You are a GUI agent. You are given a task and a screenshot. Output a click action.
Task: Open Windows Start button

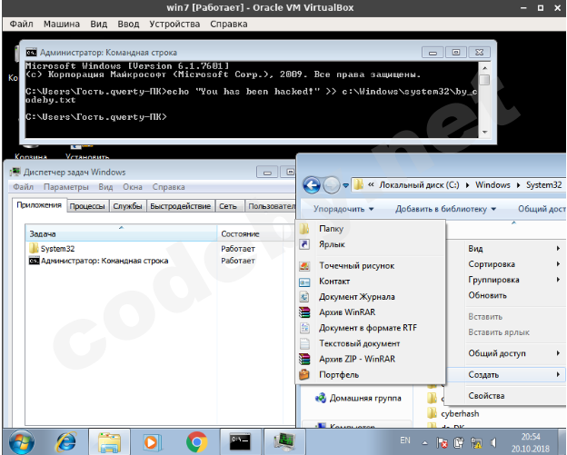click(21, 442)
